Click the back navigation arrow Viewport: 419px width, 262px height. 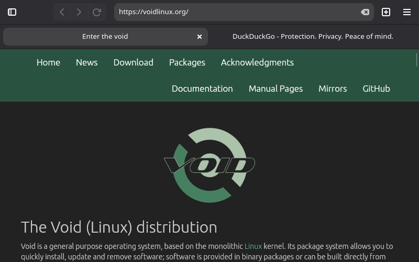pos(62,12)
